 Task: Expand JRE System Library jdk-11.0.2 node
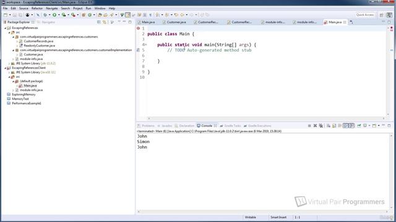click(9, 64)
